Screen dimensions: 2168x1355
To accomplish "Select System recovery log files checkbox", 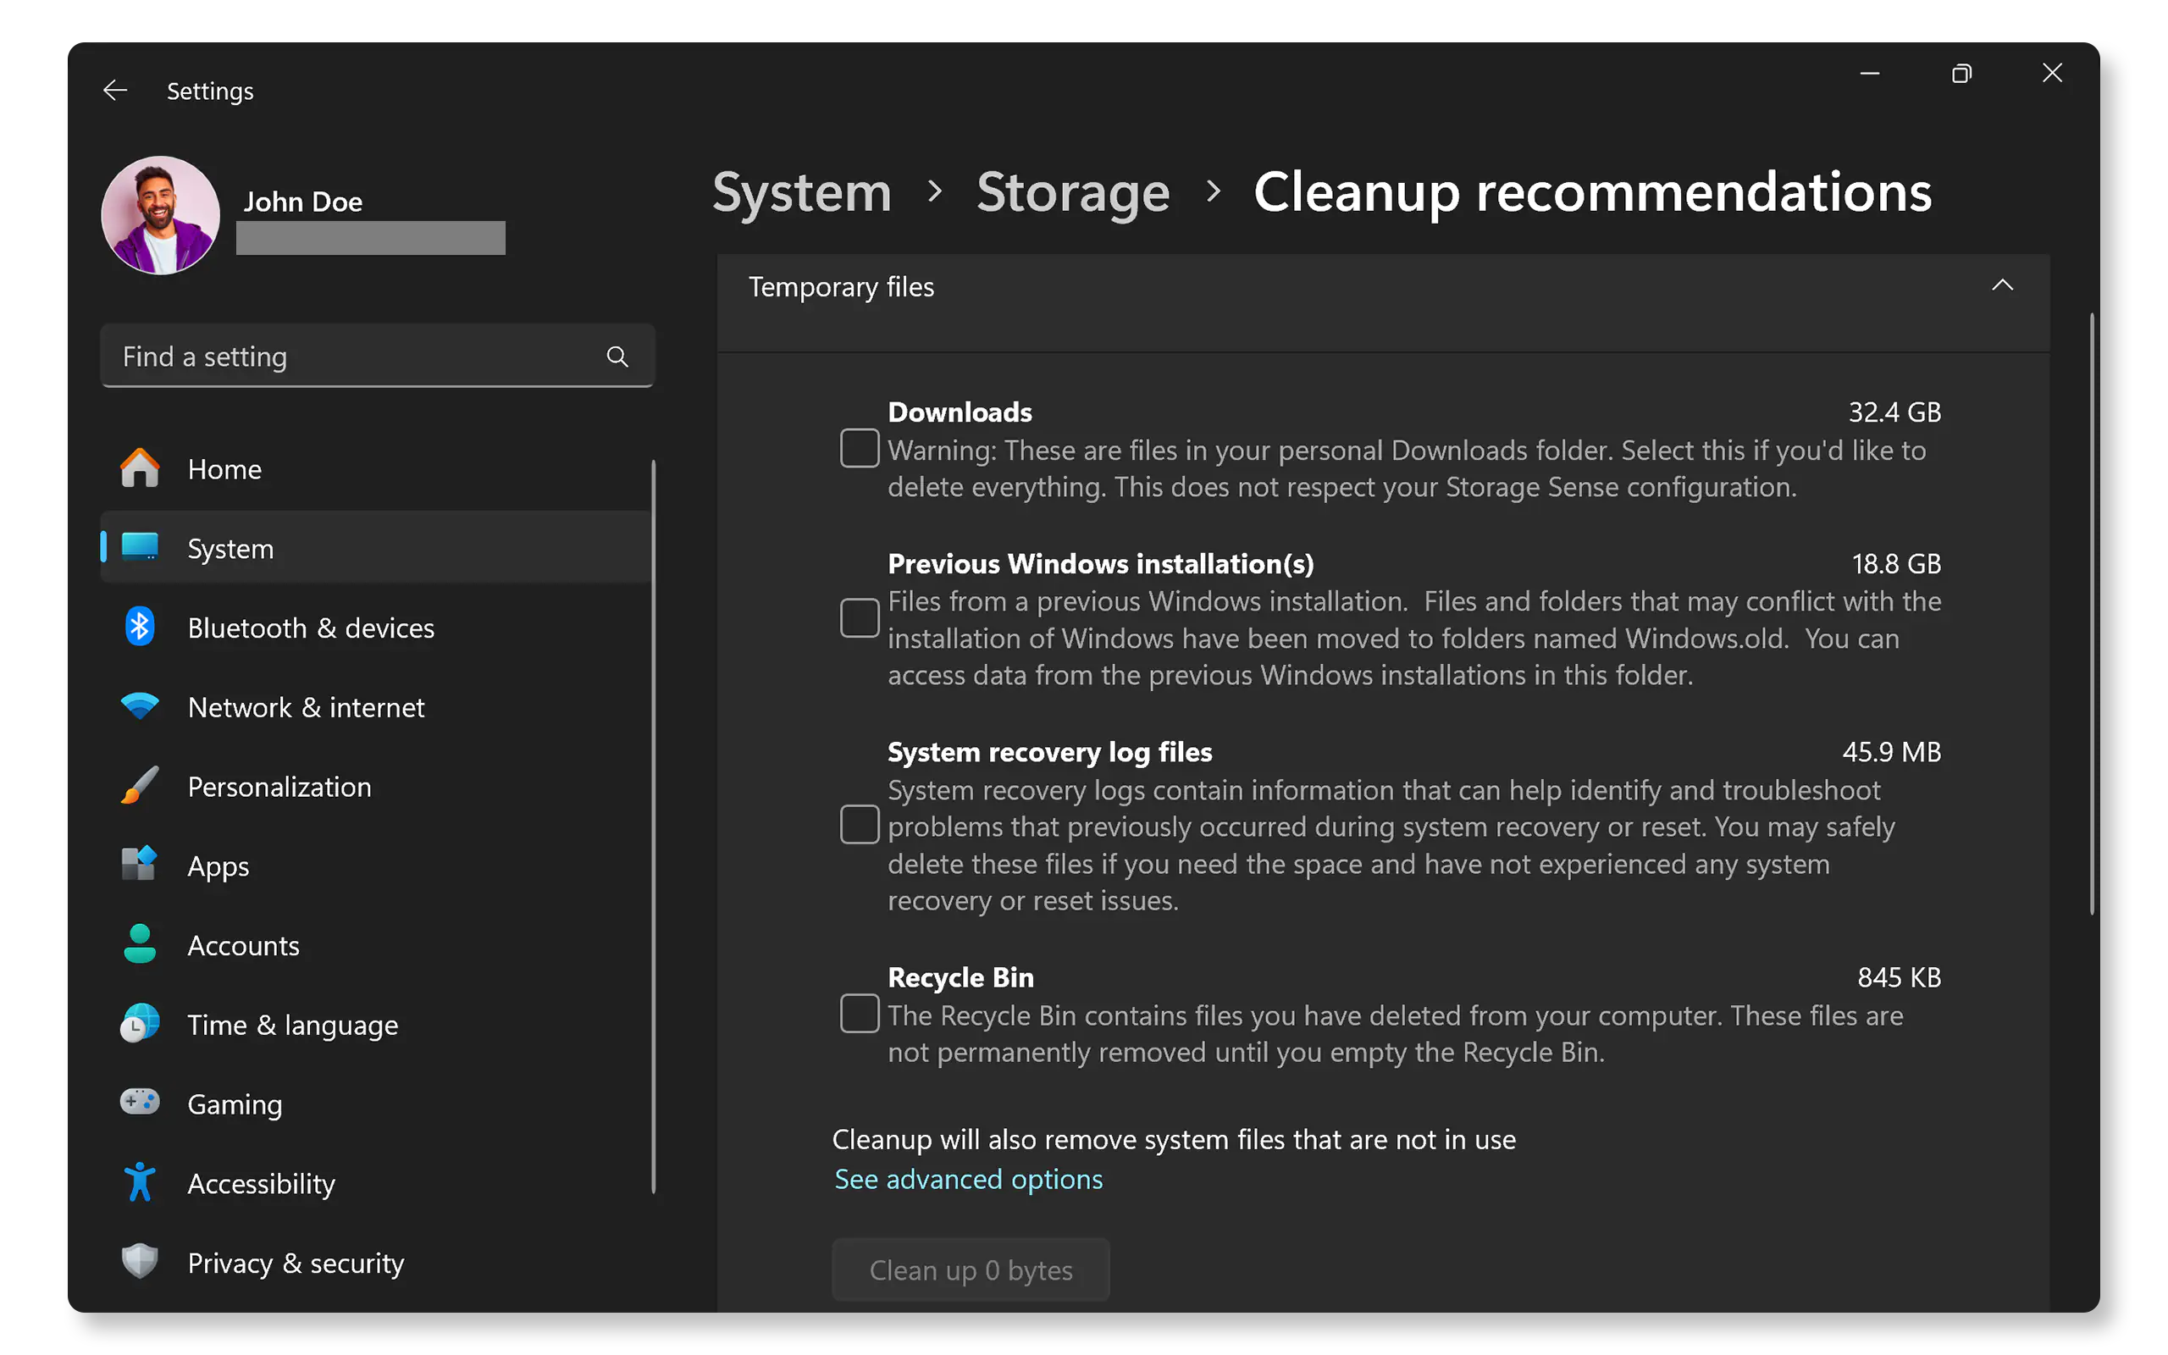I will [859, 825].
